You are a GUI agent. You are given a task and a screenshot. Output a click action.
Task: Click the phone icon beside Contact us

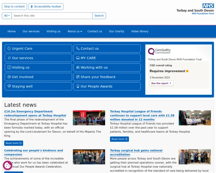coord(78,48)
